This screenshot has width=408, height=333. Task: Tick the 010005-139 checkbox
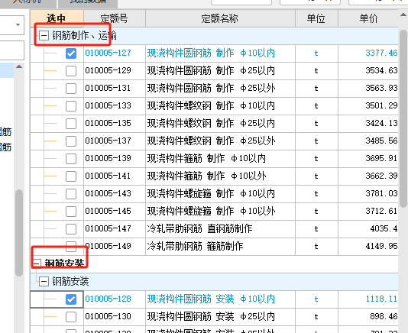[71, 159]
